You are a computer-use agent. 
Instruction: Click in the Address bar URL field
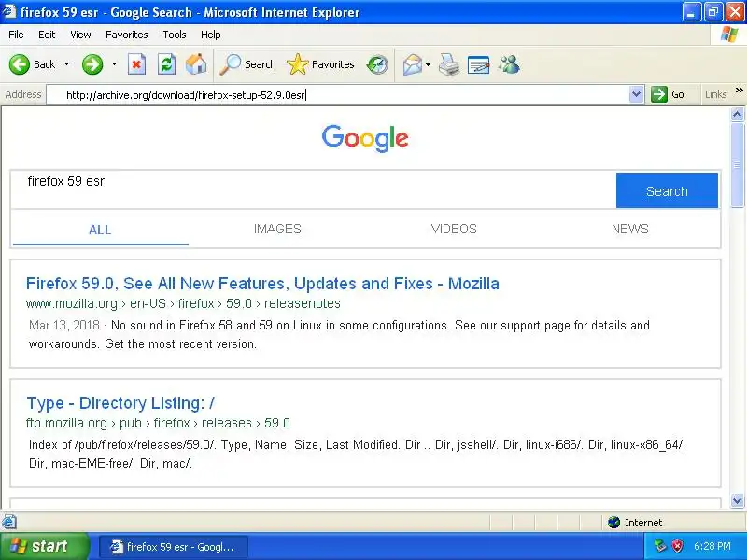[338, 95]
